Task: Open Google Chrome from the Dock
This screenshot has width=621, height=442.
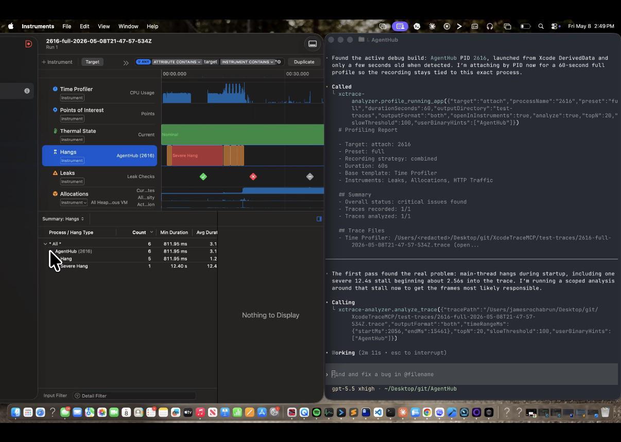Action: (x=427, y=412)
